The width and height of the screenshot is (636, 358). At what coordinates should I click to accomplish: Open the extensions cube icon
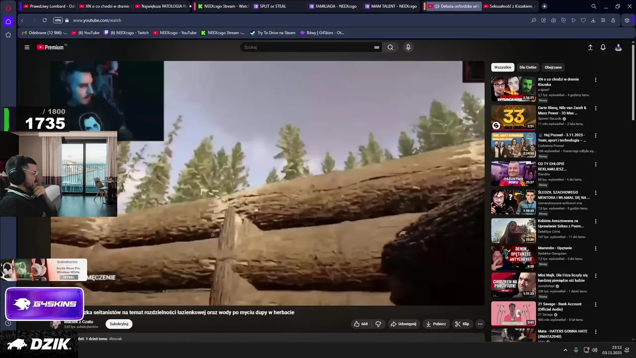[x=627, y=20]
